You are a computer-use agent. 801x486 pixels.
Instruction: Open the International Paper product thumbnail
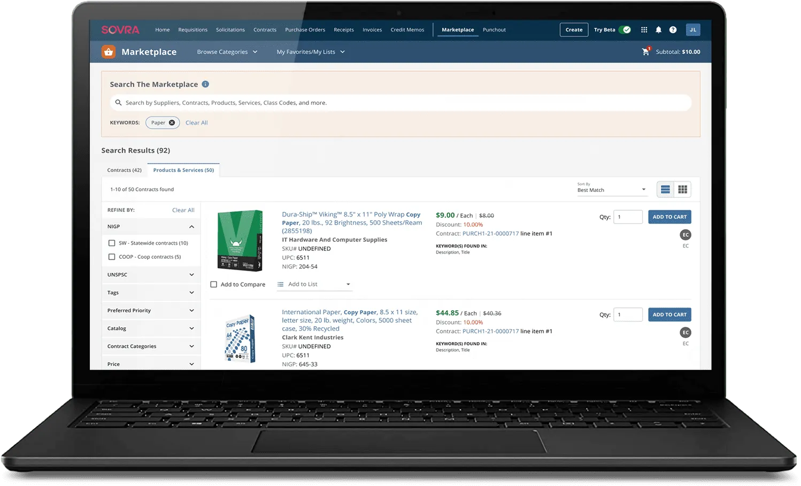tap(240, 339)
